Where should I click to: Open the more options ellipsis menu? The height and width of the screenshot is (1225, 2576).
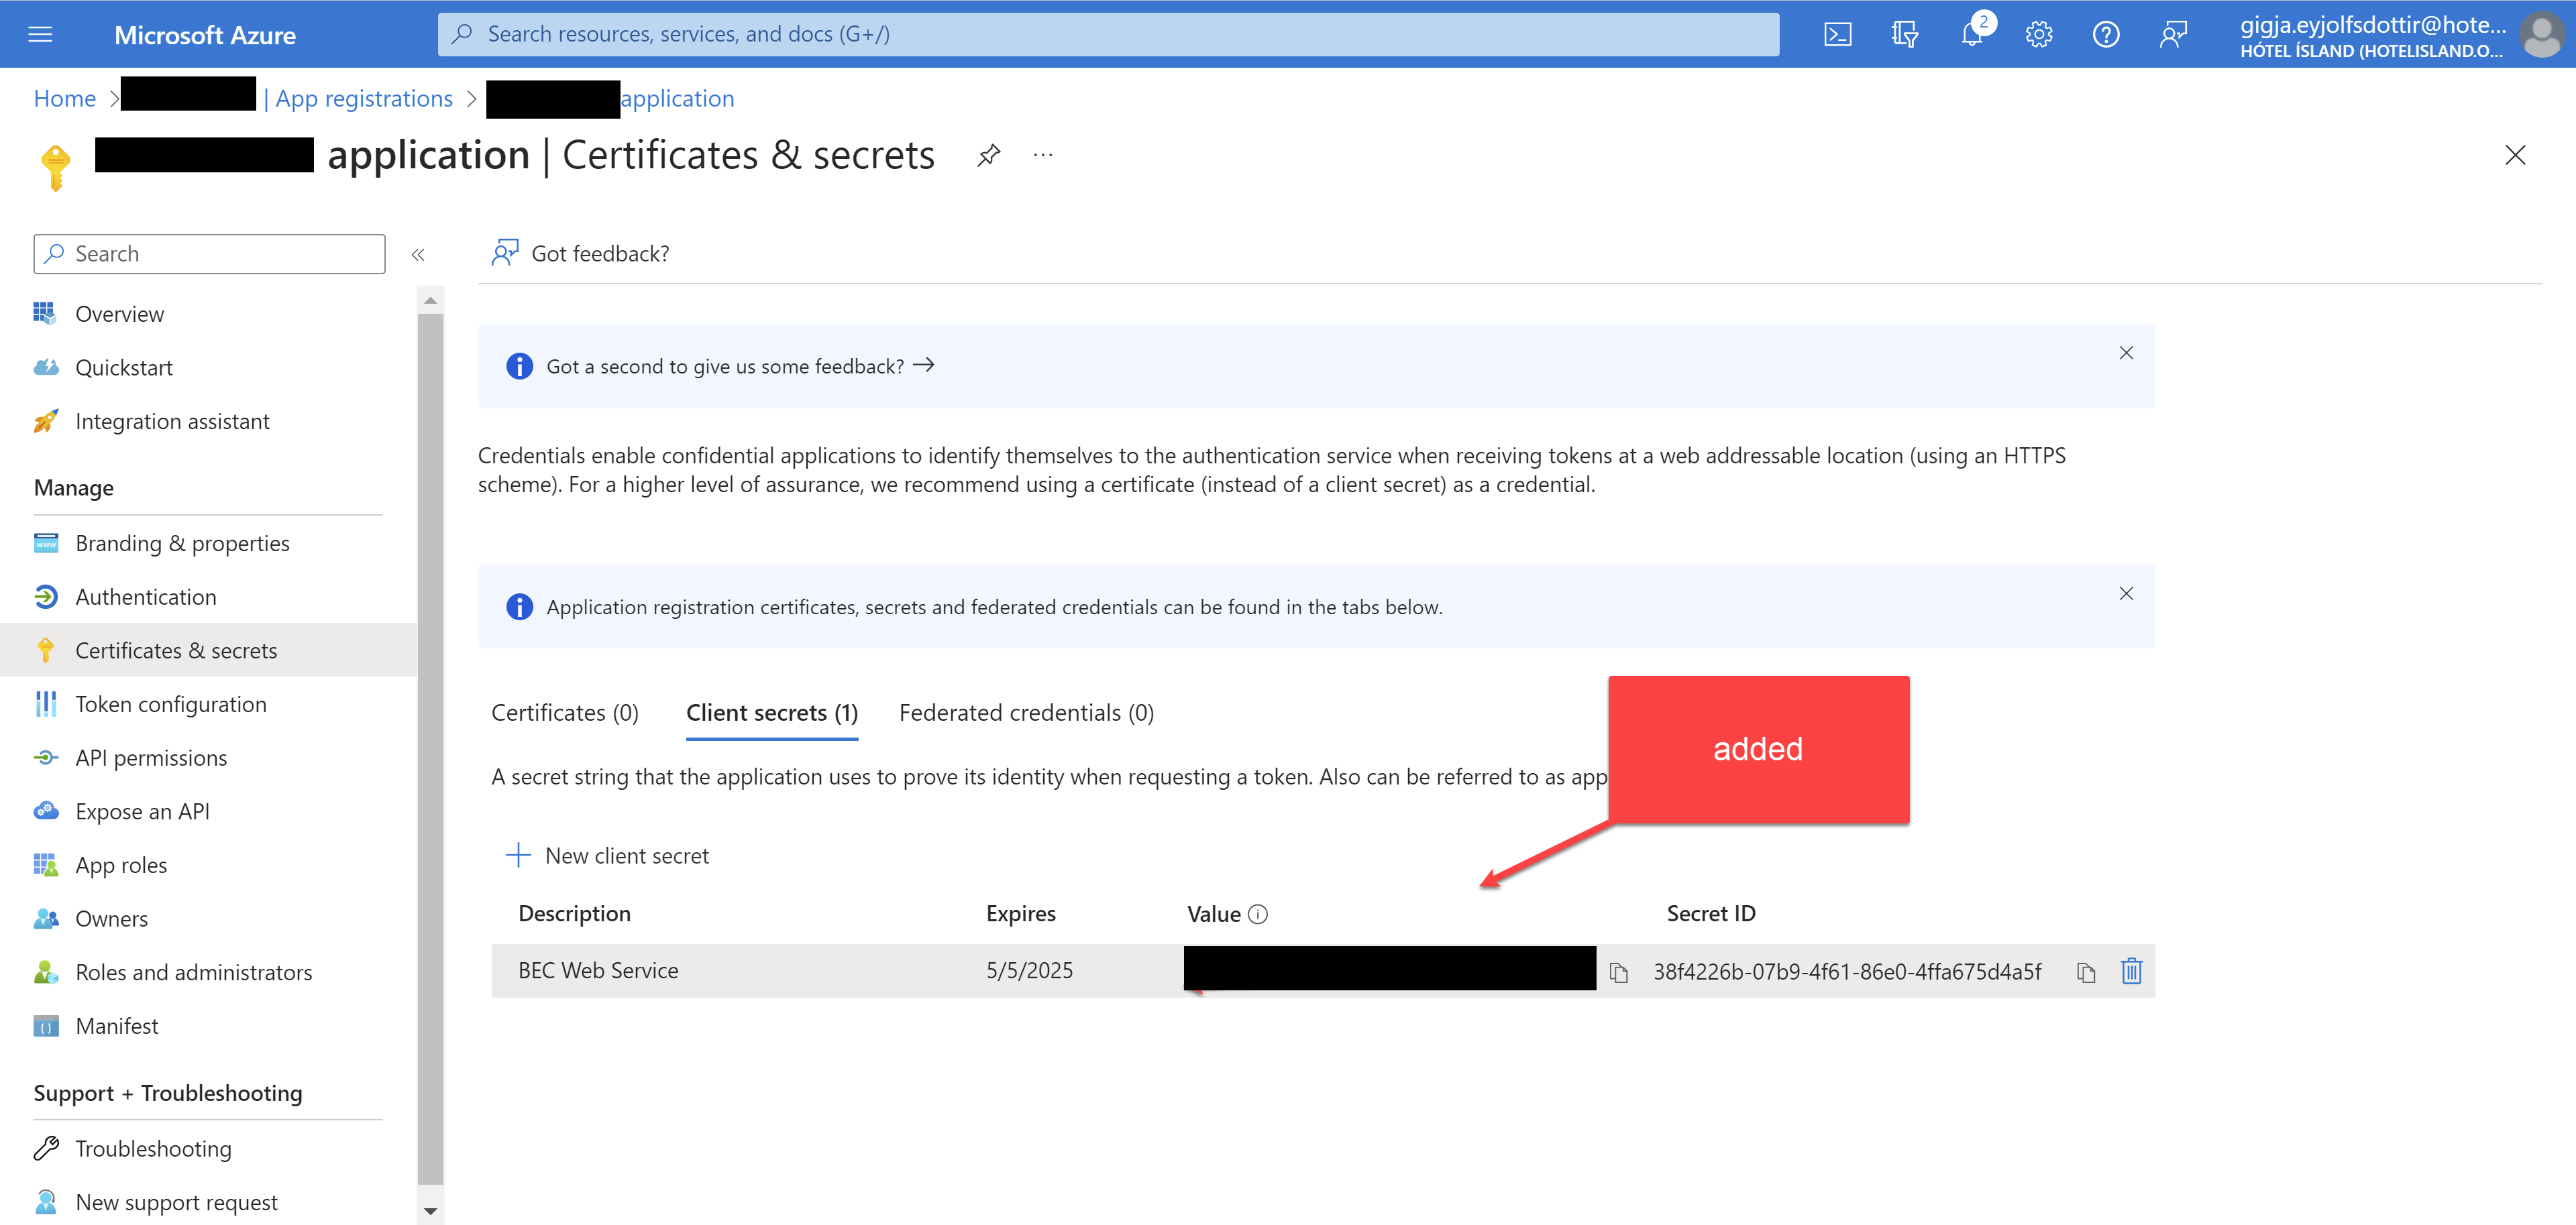(x=1043, y=155)
